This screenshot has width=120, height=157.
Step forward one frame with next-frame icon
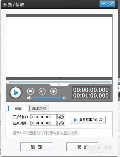54,91
